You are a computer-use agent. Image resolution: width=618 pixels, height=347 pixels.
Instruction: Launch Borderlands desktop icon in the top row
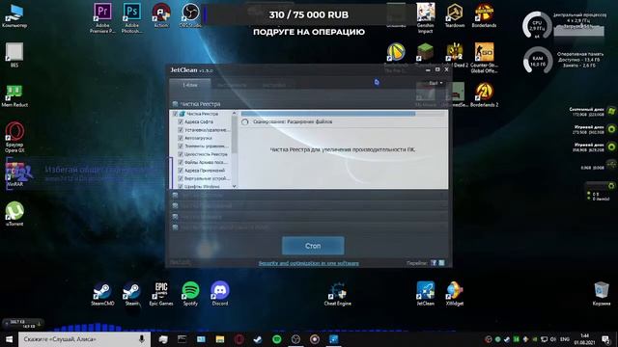[484, 15]
